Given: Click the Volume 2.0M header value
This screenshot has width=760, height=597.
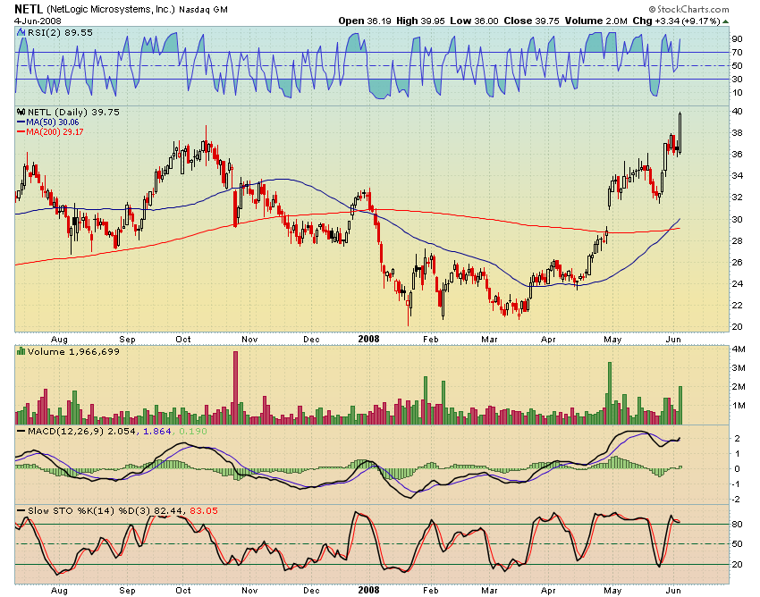Looking at the screenshot, I should pyautogui.click(x=595, y=21).
